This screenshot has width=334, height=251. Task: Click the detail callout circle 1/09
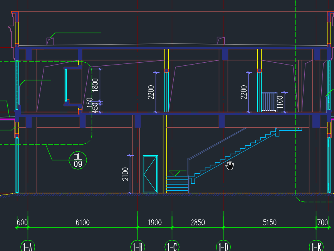[x=78, y=160]
